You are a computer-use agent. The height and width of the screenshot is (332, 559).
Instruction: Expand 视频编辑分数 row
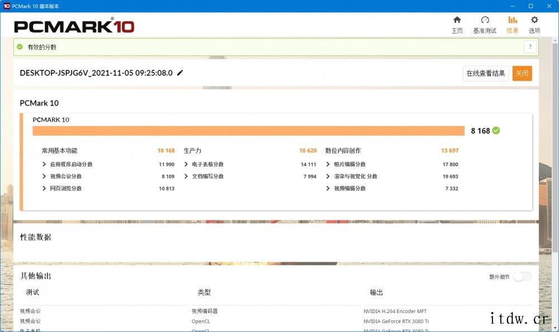(328, 188)
